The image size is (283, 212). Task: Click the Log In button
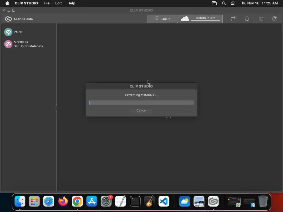tap(163, 19)
